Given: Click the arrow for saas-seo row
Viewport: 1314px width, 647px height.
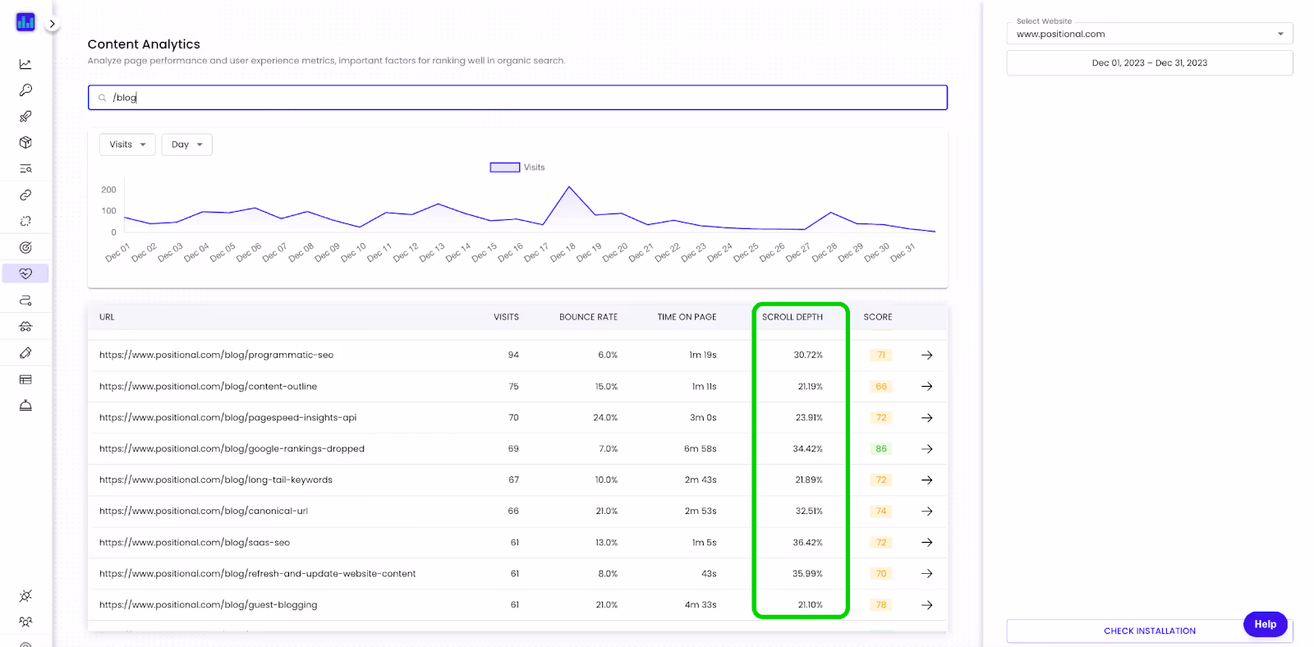Looking at the screenshot, I should [926, 543].
